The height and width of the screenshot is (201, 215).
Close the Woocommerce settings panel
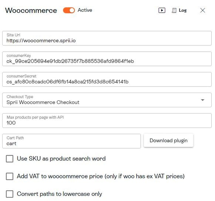pos(202,10)
